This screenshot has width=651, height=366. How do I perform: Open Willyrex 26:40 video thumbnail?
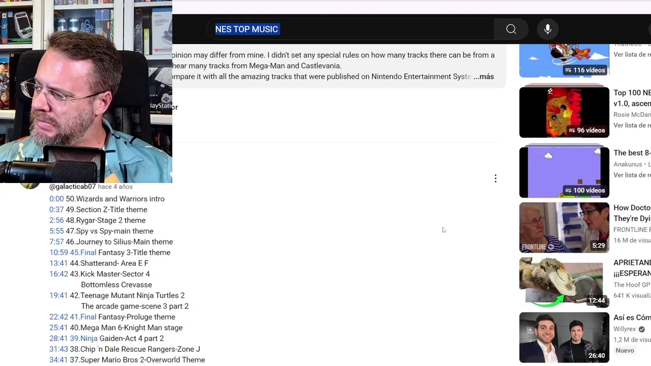pyautogui.click(x=564, y=337)
